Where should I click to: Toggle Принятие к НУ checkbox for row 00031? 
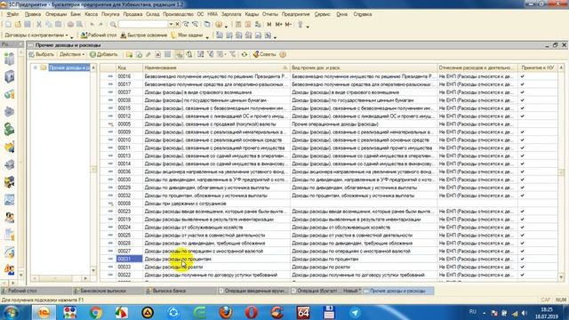pyautogui.click(x=523, y=259)
